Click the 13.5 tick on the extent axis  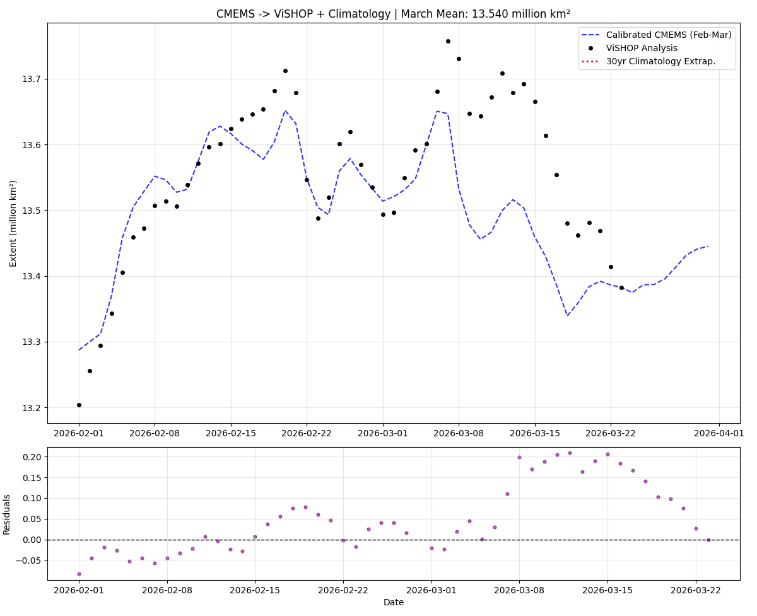click(32, 211)
